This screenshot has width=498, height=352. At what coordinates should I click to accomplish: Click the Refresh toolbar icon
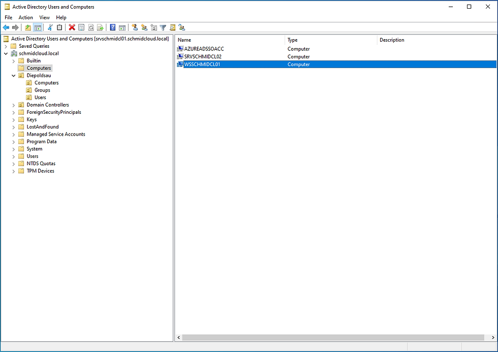pyautogui.click(x=91, y=27)
